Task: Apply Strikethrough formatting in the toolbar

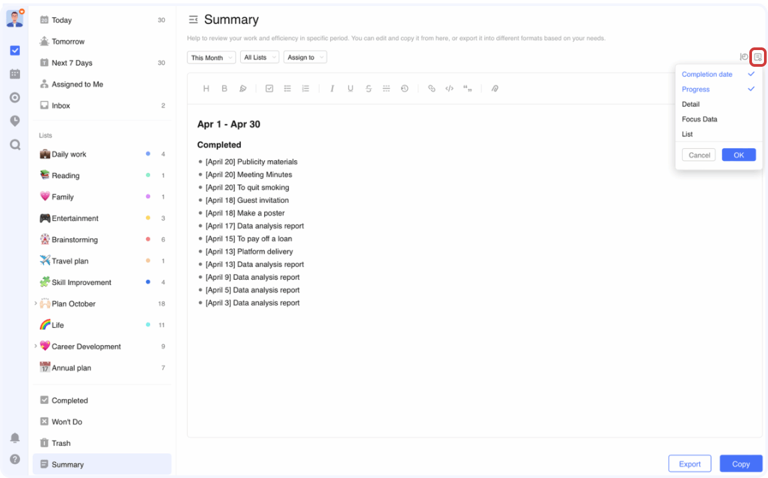Action: pyautogui.click(x=368, y=88)
